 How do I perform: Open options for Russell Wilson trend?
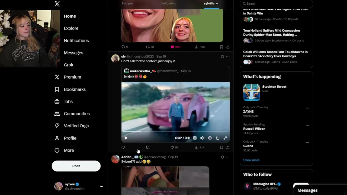point(307,125)
